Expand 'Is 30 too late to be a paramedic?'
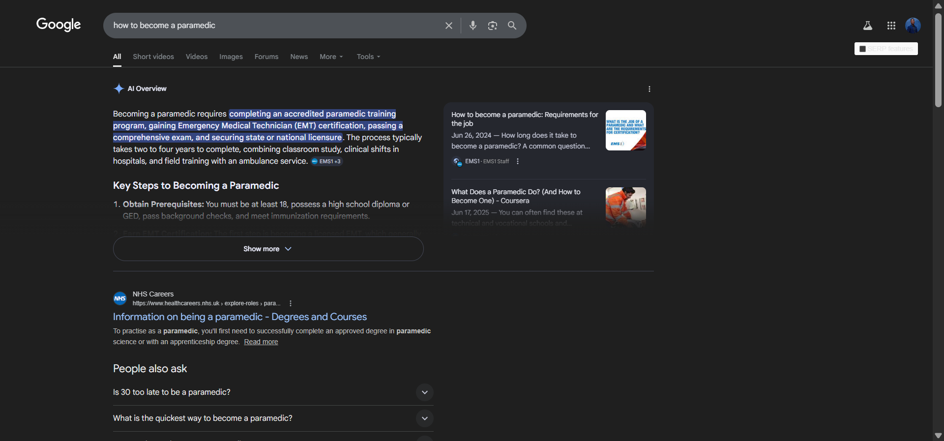 (273, 392)
